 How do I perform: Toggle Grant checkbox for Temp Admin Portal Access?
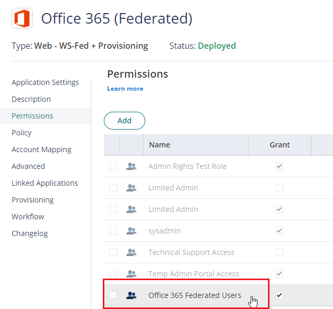point(280,274)
